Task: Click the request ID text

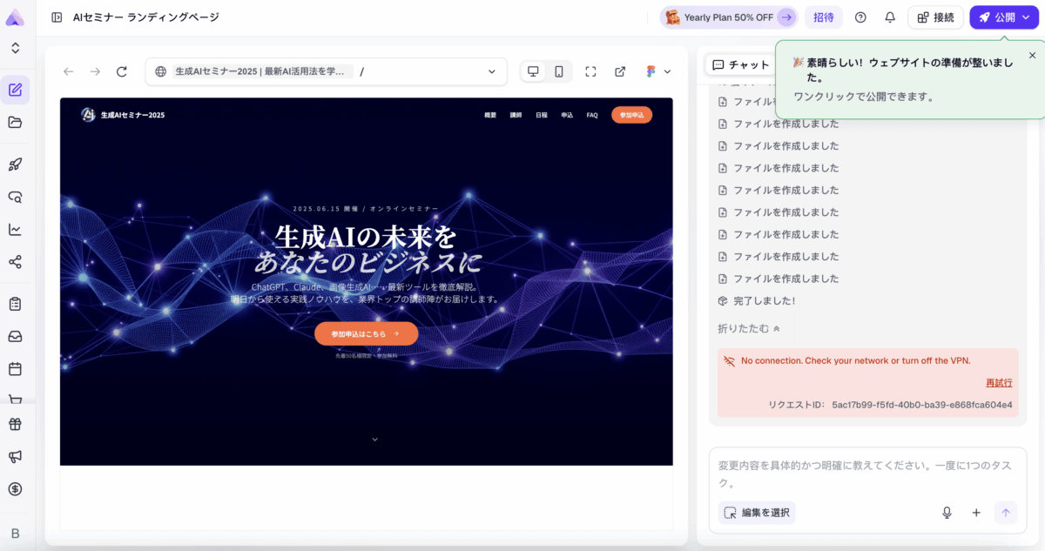Action: (890, 405)
